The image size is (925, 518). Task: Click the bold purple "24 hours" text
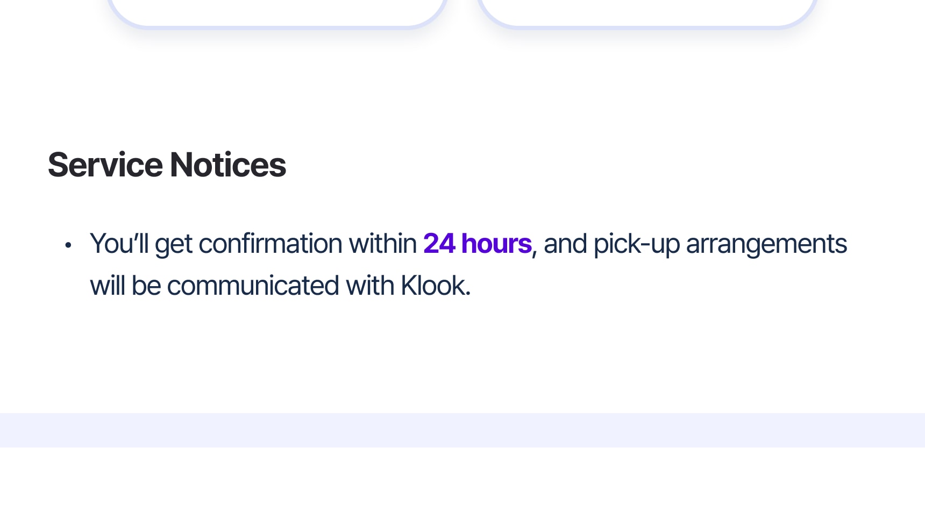[x=477, y=244]
